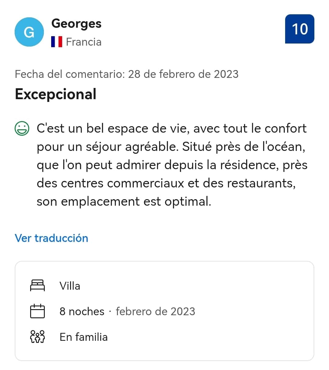Click the calendar icon beside 8 noches
329x370 pixels.
(x=37, y=311)
